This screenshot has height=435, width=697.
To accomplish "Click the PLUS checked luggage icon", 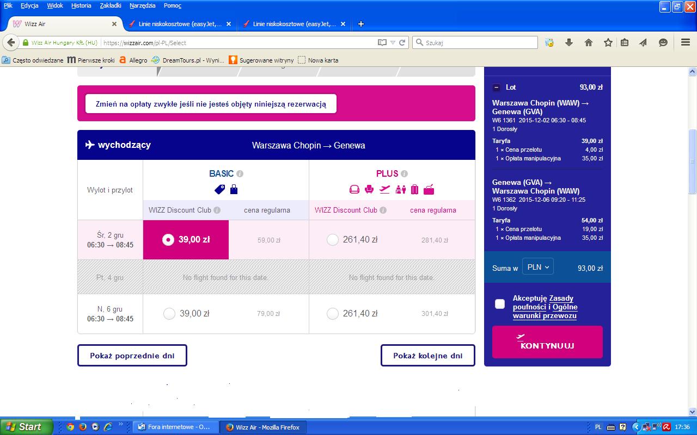I will pos(414,189).
